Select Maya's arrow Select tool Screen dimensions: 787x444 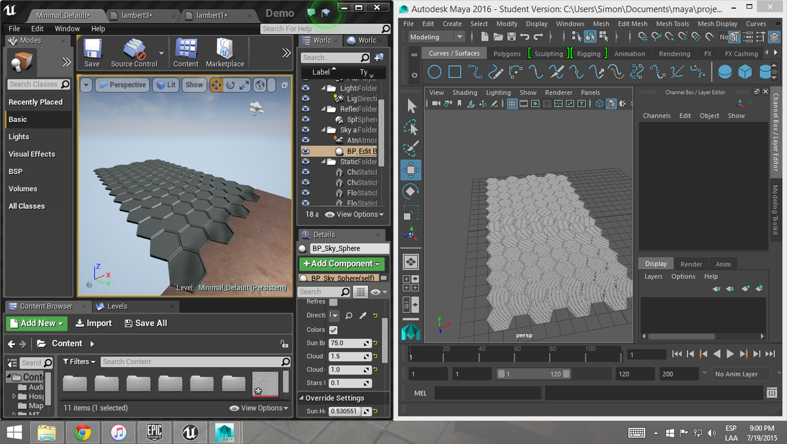pyautogui.click(x=411, y=106)
